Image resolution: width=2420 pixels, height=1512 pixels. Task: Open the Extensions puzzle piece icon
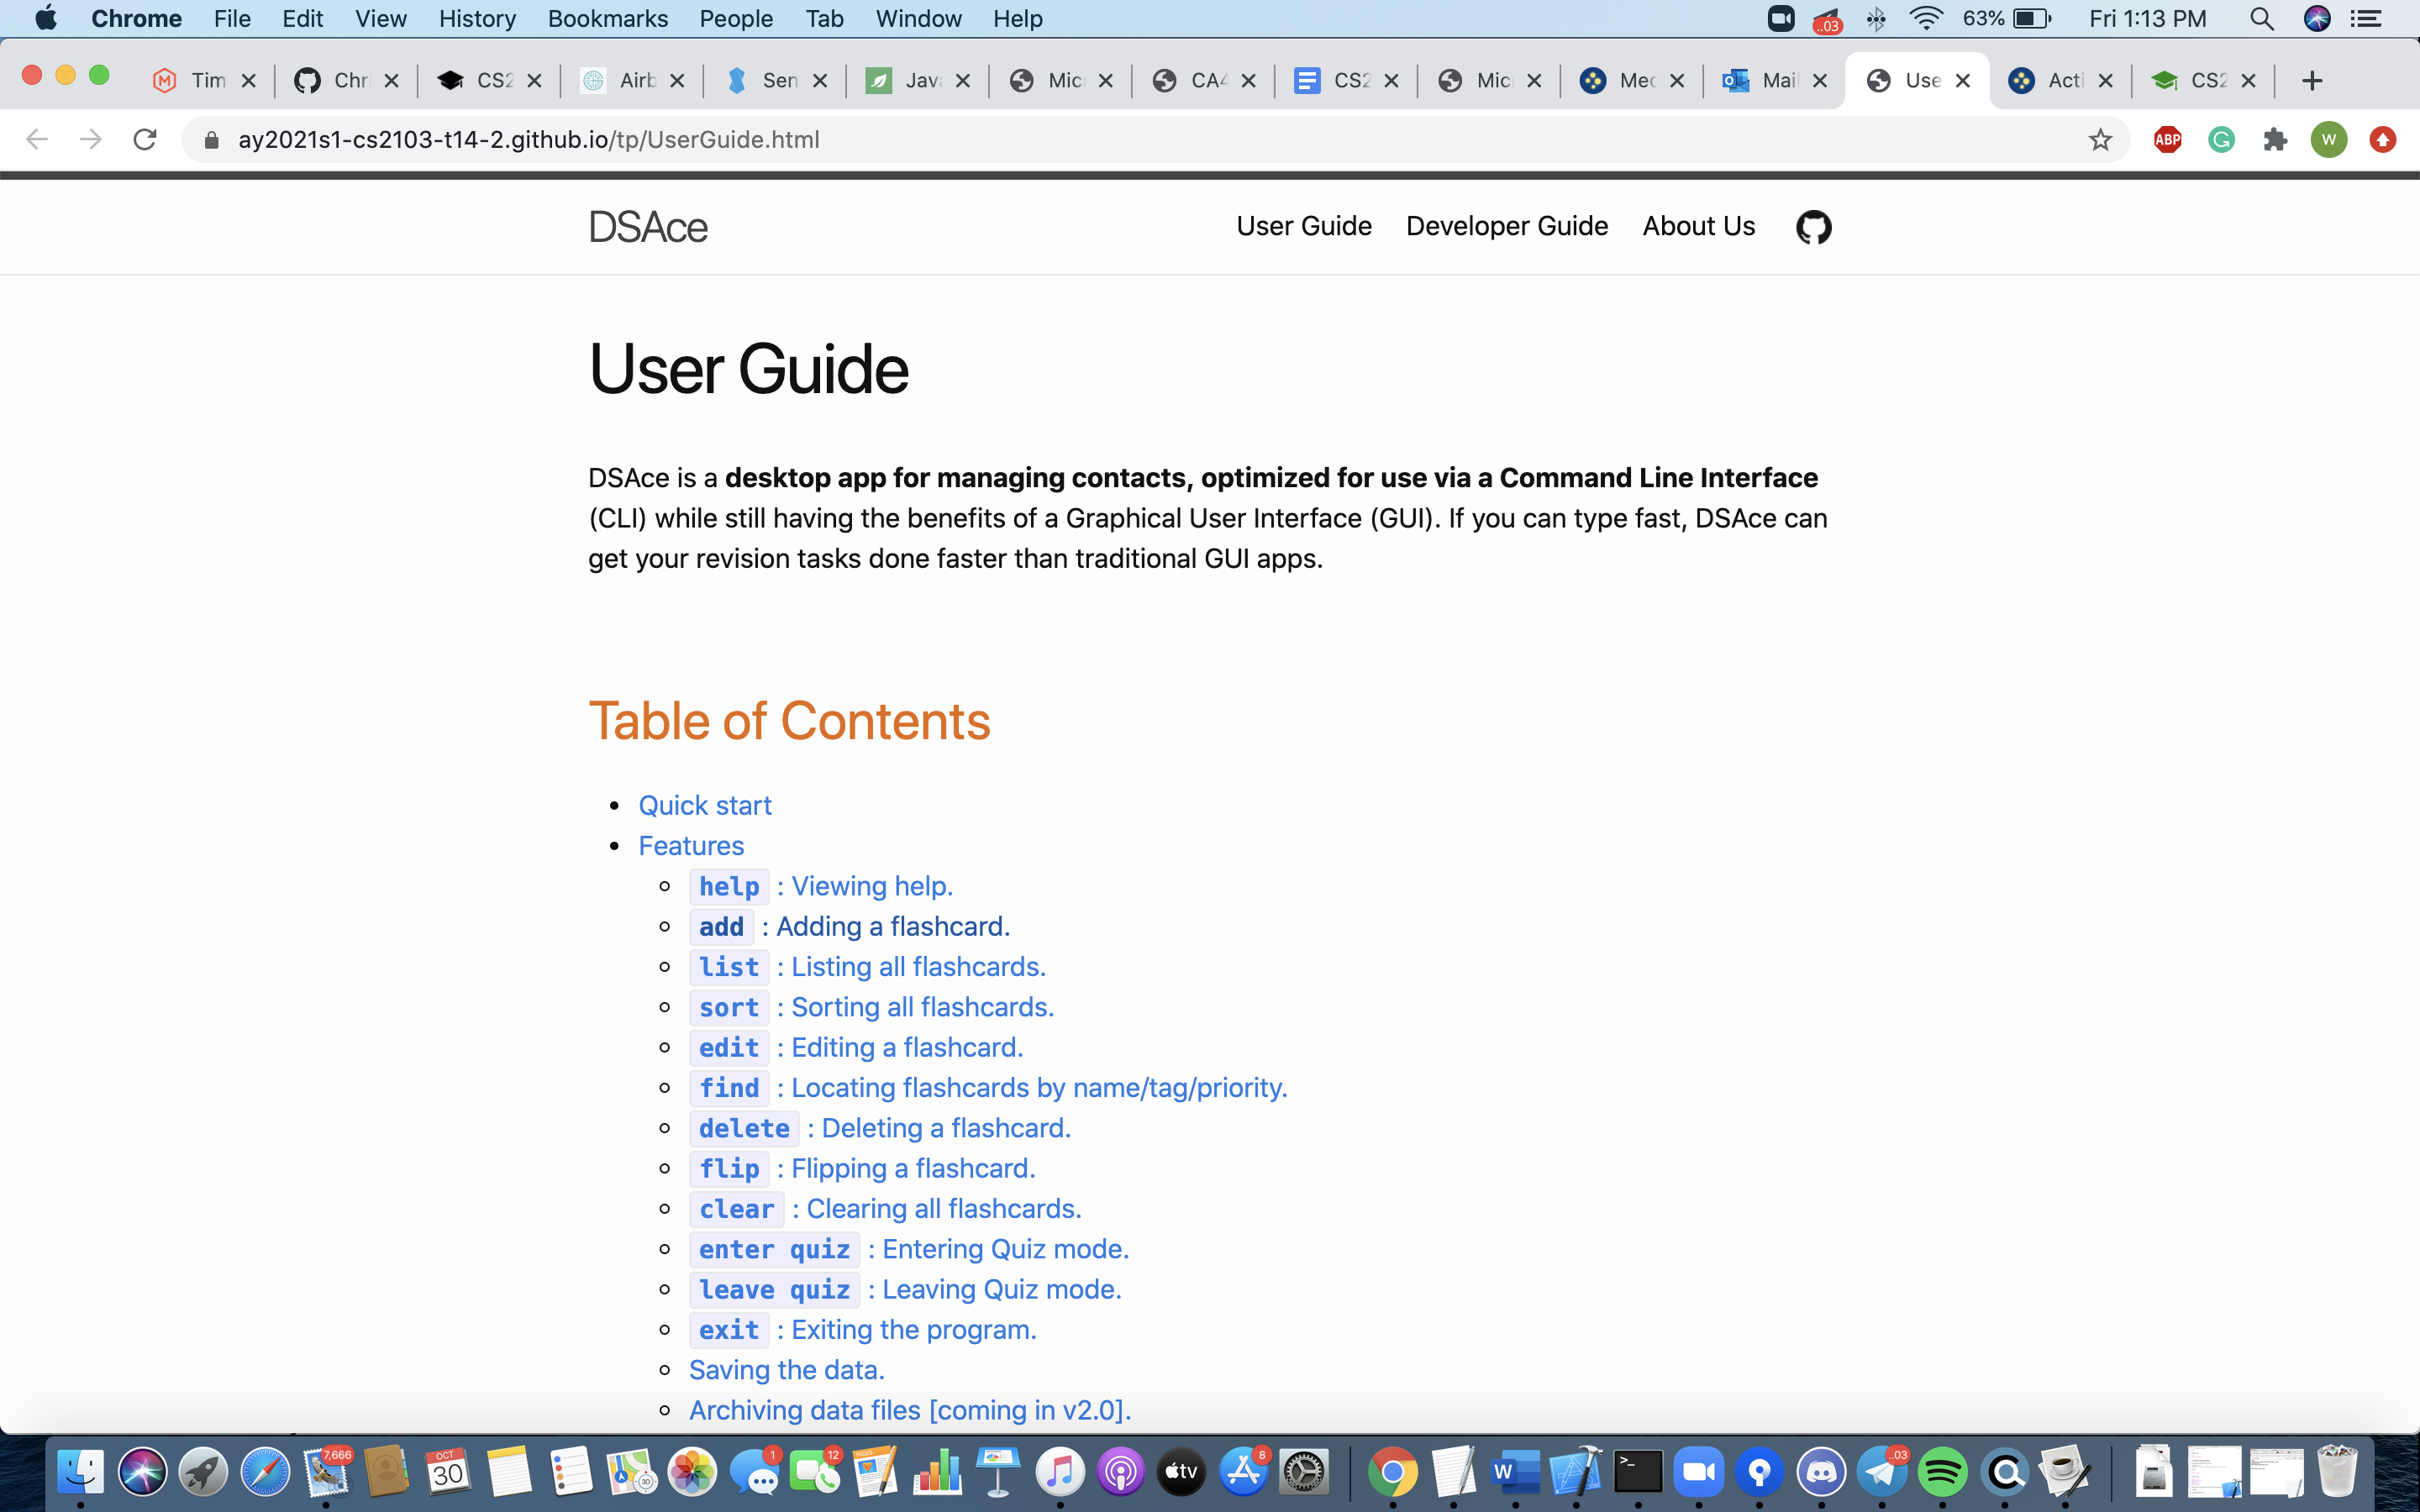click(2275, 140)
